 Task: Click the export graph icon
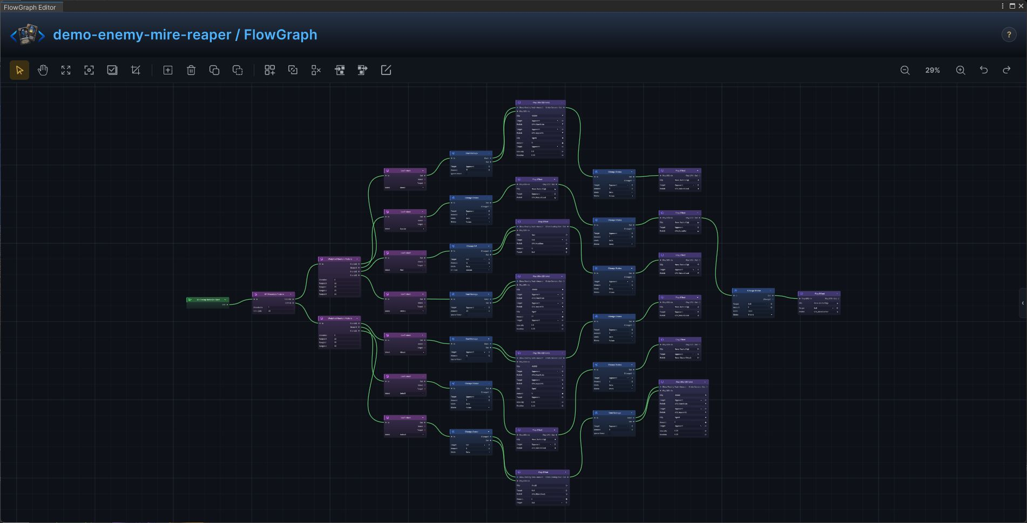click(363, 70)
